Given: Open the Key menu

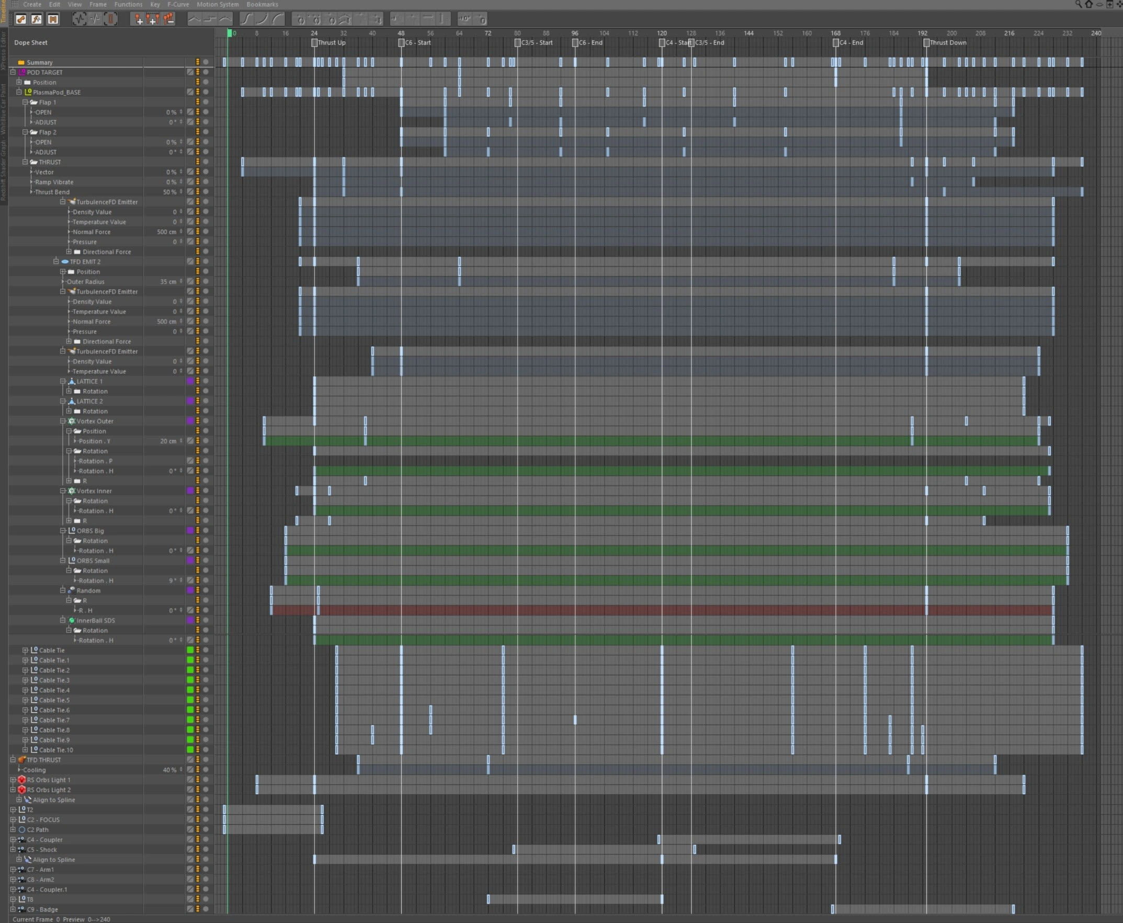Looking at the screenshot, I should click(x=155, y=4).
